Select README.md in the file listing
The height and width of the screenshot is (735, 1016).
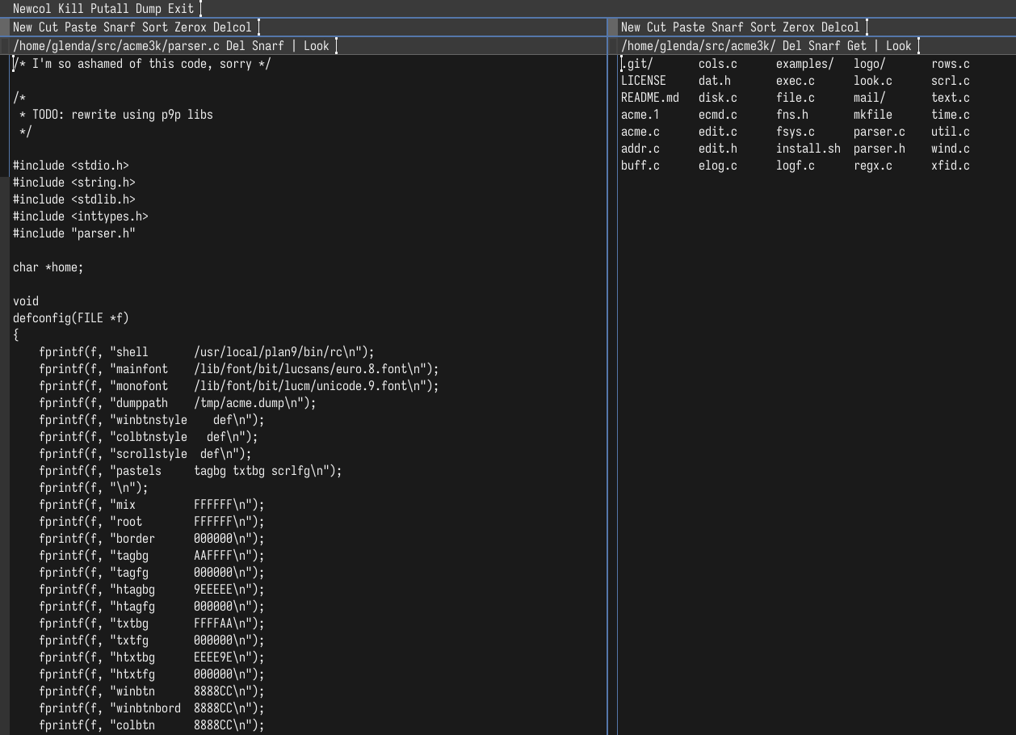[650, 98]
